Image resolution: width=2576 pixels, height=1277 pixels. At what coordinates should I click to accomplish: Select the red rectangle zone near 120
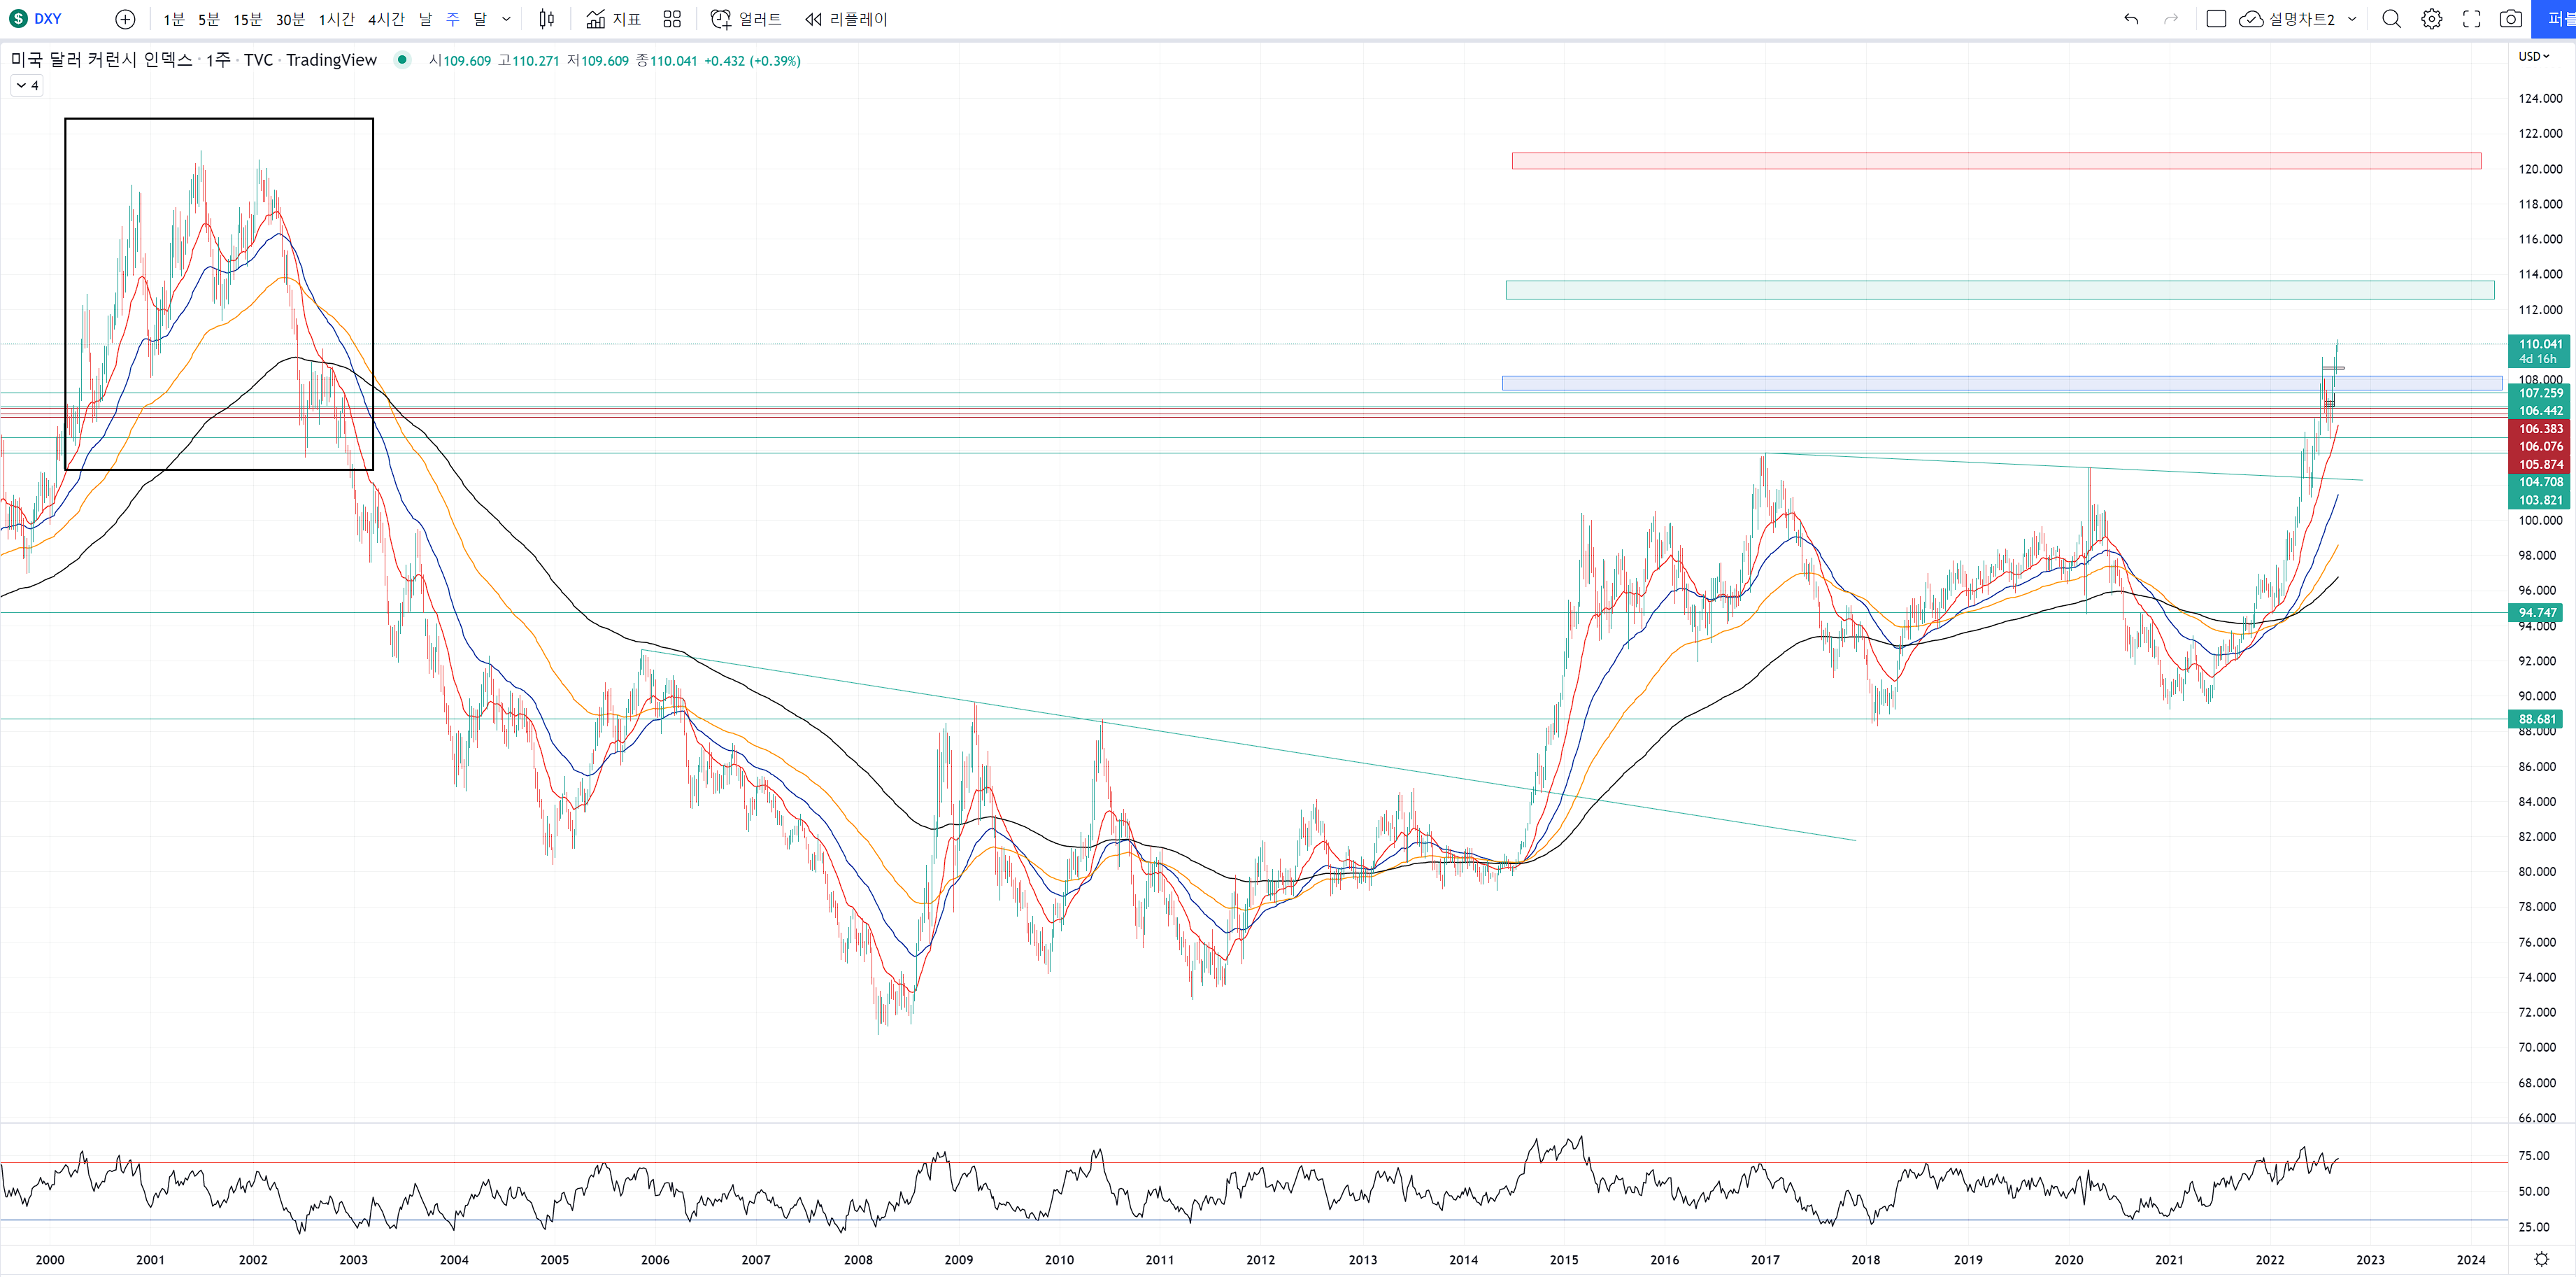coord(1995,161)
